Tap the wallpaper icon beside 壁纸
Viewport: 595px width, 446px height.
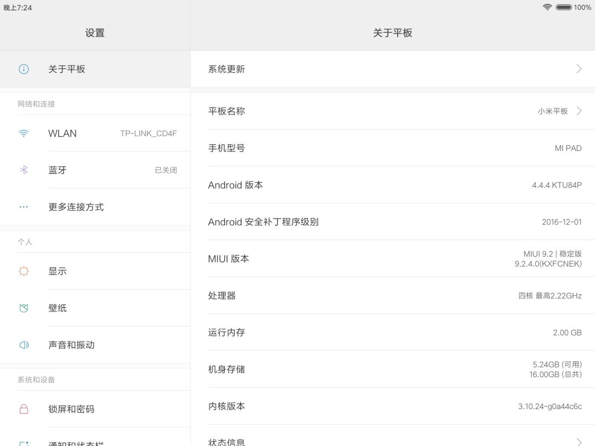tap(24, 308)
